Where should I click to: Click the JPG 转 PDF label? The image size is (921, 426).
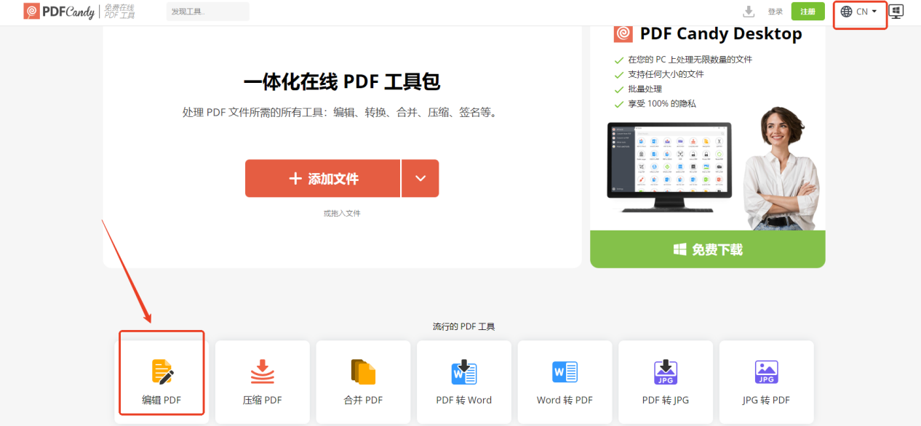coord(766,400)
